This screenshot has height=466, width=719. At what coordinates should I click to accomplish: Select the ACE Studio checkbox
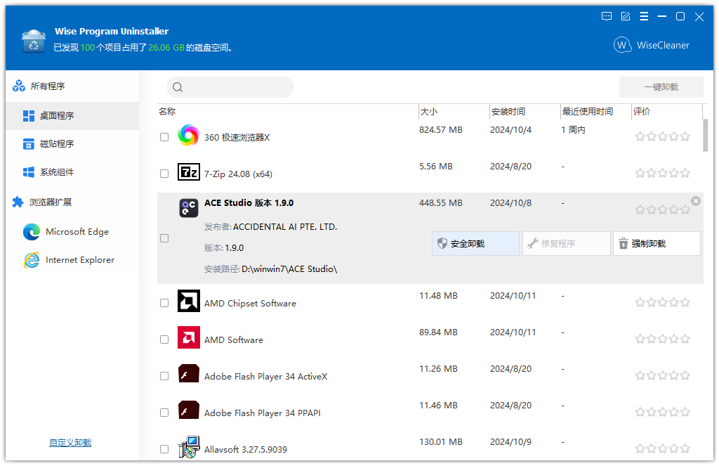(164, 238)
